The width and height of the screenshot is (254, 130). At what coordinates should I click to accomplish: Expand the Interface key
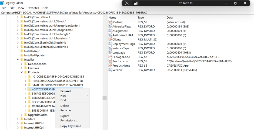[x=18, y=119]
